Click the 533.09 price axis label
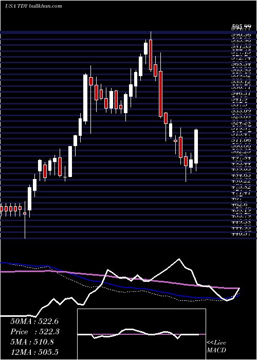The height and width of the screenshot is (360, 257). coord(241,111)
